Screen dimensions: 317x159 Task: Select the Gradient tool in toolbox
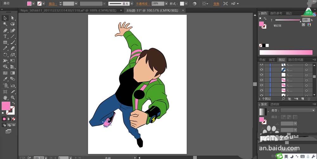[13, 73]
